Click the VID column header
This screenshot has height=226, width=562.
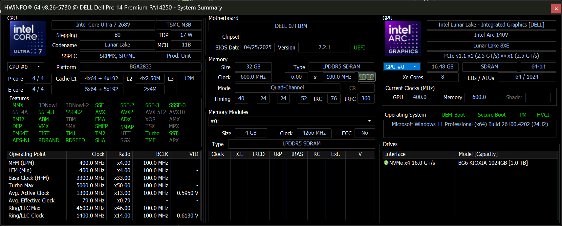point(185,154)
